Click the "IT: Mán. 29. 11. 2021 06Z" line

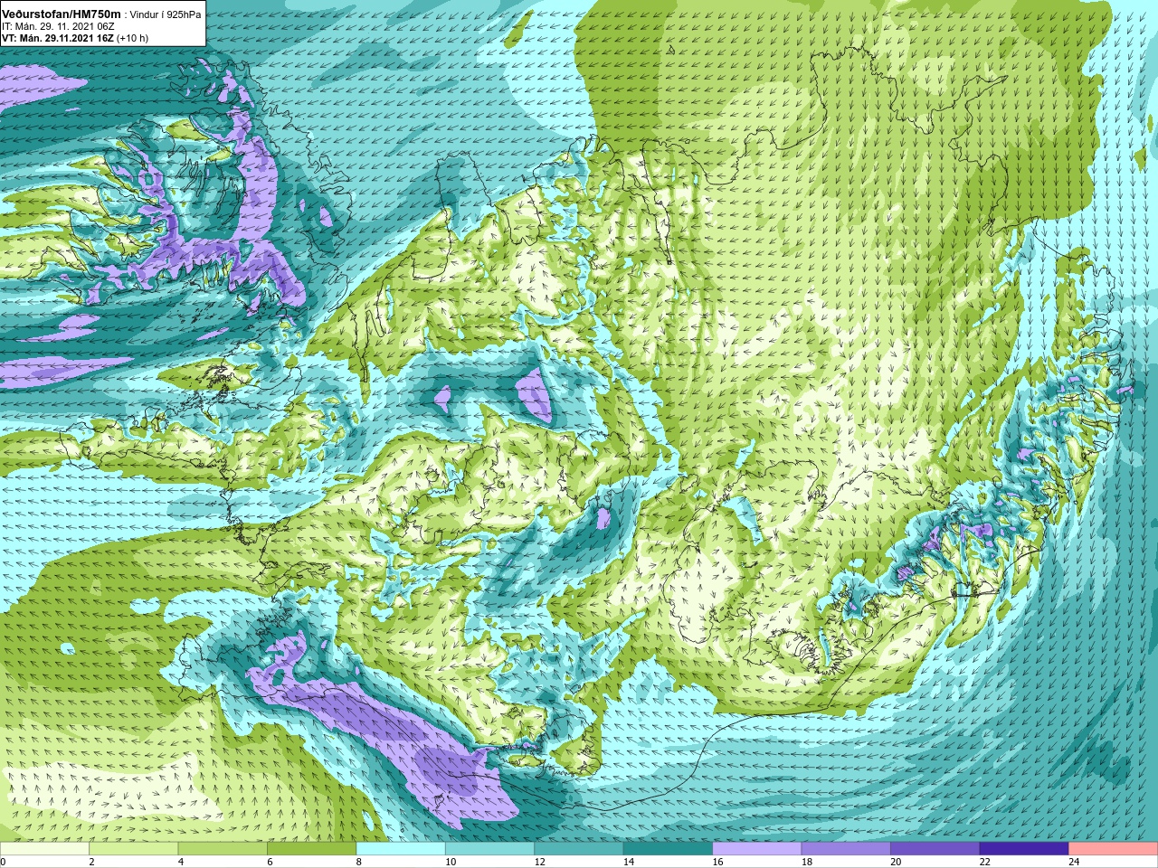point(58,26)
